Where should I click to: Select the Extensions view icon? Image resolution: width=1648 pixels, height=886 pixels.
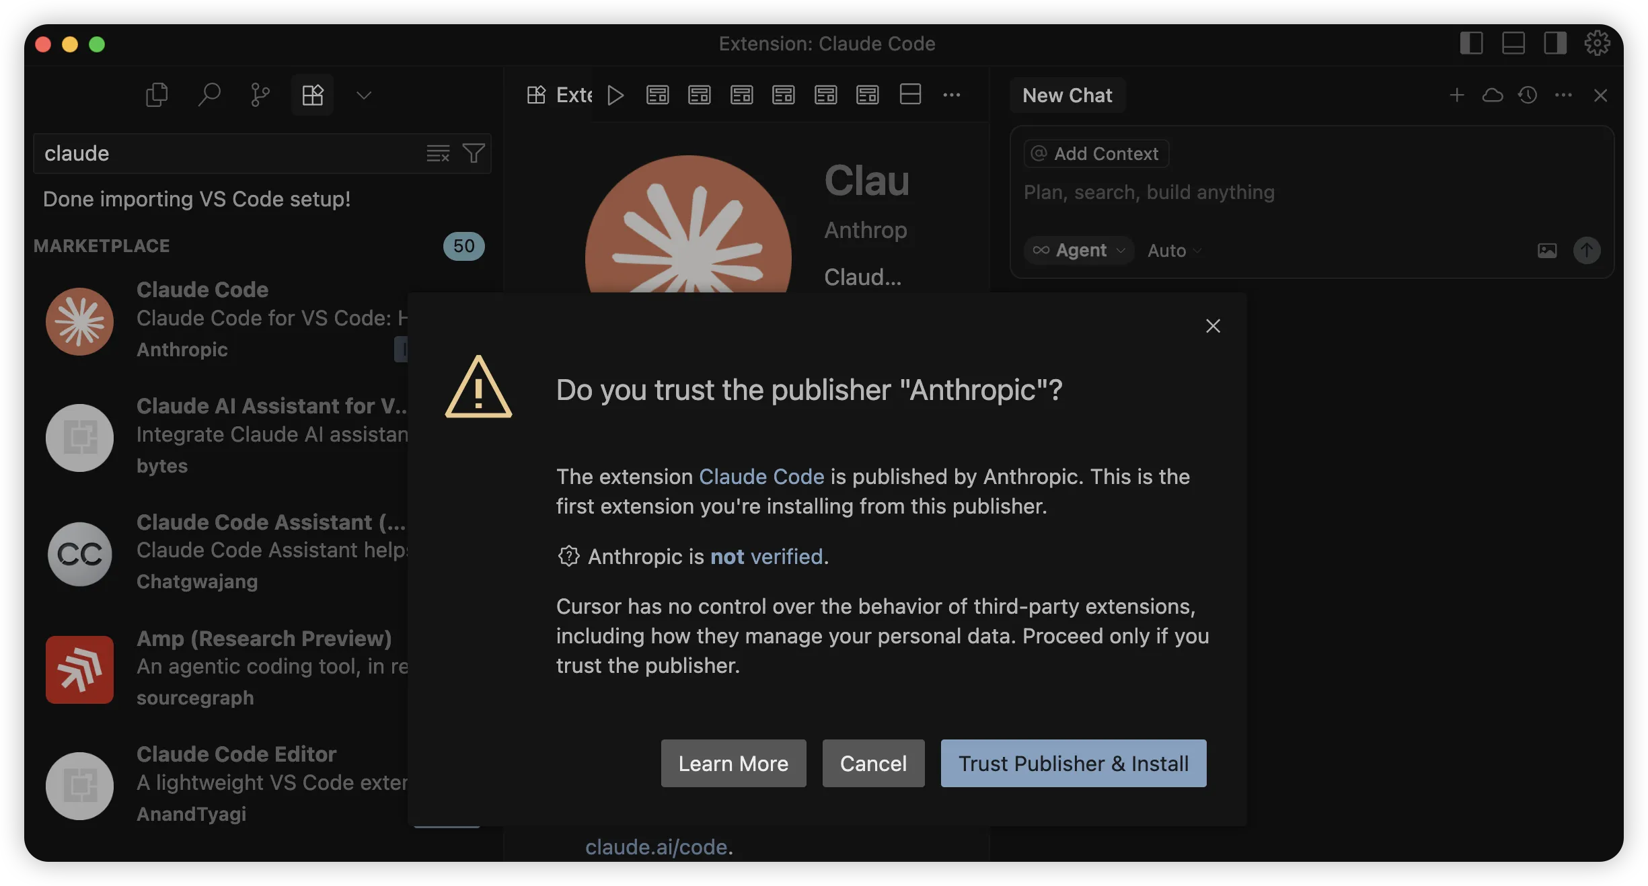click(312, 95)
